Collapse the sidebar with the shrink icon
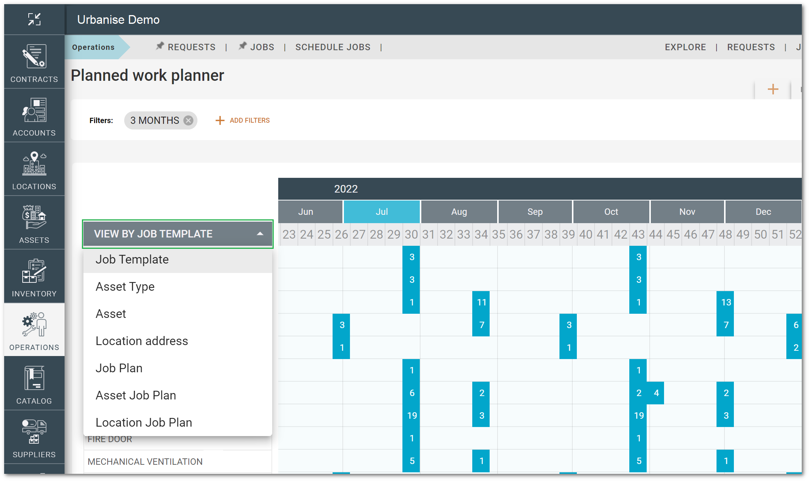The image size is (809, 481). [x=34, y=19]
